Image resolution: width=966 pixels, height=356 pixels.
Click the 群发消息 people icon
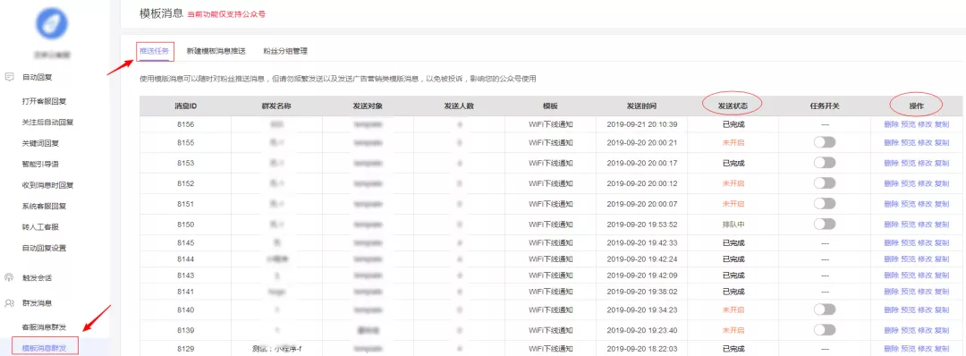pos(9,303)
